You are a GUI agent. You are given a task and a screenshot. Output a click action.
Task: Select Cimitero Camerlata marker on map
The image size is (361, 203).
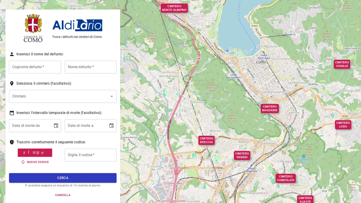pyautogui.click(x=286, y=178)
